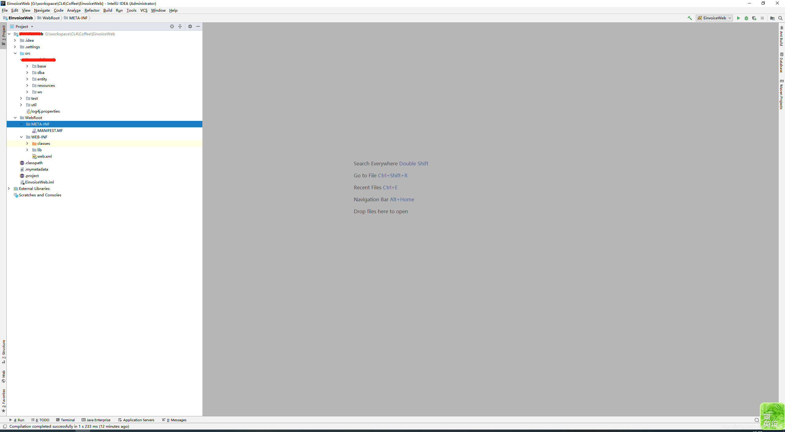
Task: Click the EinvoiceWeb.iml file icon
Action: tap(22, 182)
